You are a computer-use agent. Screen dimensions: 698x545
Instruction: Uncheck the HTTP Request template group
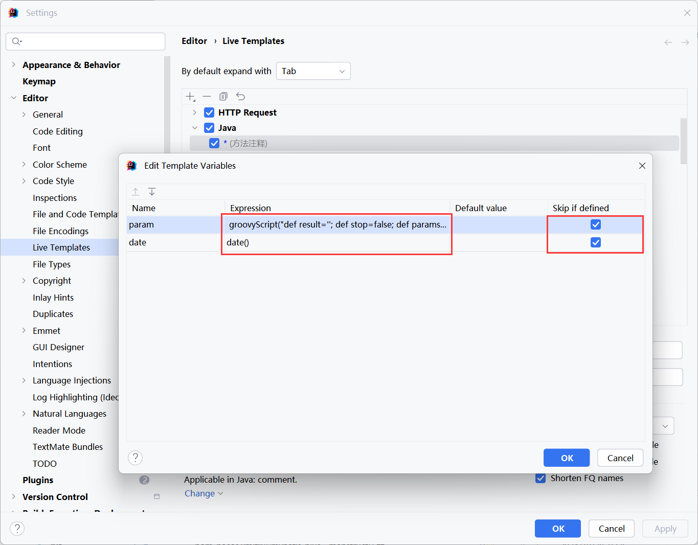pos(209,112)
